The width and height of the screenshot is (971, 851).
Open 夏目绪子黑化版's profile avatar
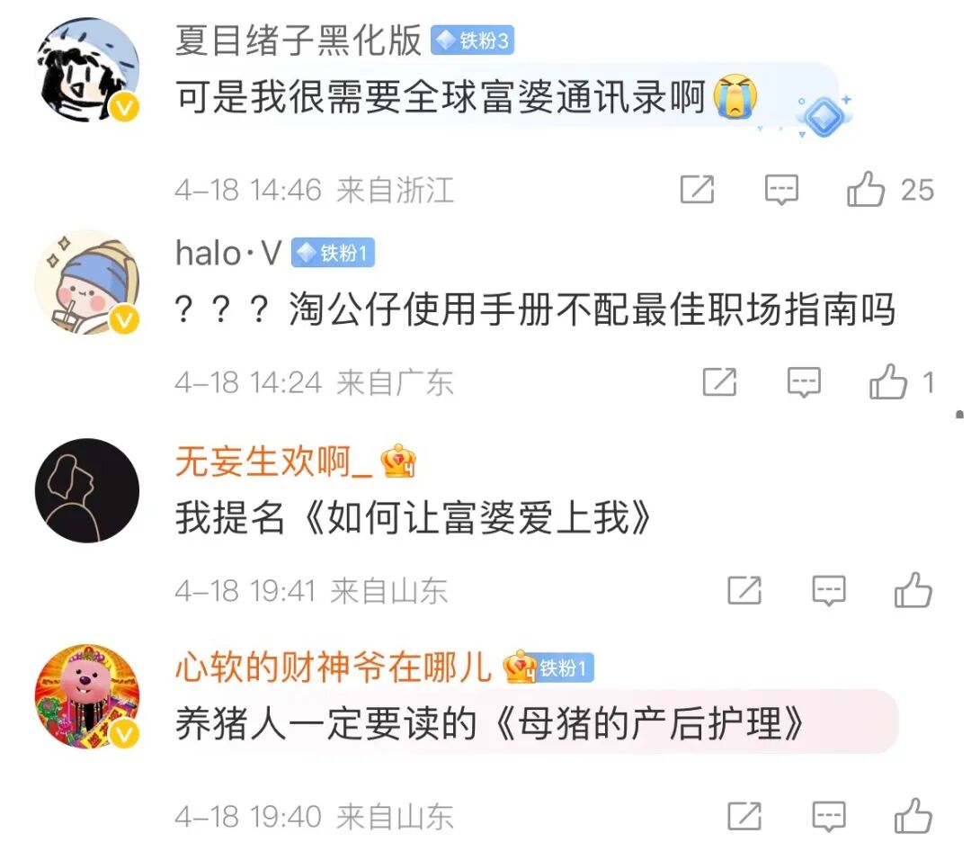click(87, 69)
